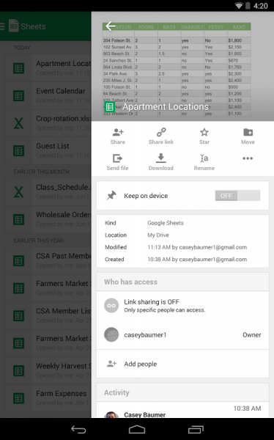The height and width of the screenshot is (440, 274).
Task: Go back using the arrow on preview
Action: click(111, 26)
